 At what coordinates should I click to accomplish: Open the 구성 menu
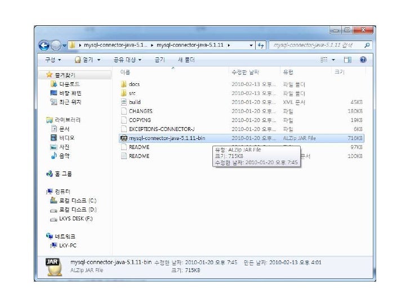tap(53, 60)
